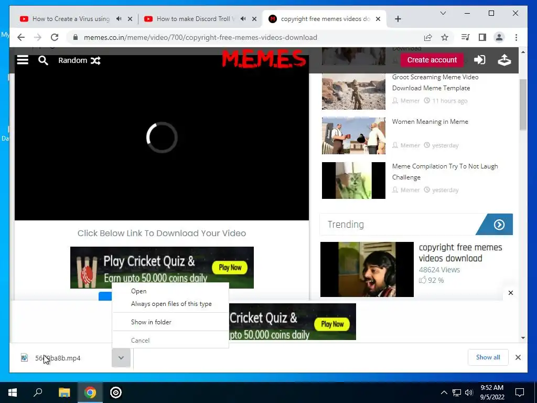Mute the Discord Troll tab audio

(243, 19)
